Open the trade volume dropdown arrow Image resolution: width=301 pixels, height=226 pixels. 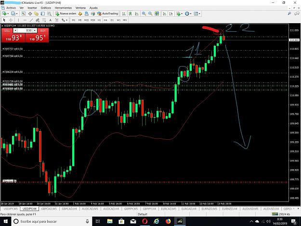pos(15,30)
